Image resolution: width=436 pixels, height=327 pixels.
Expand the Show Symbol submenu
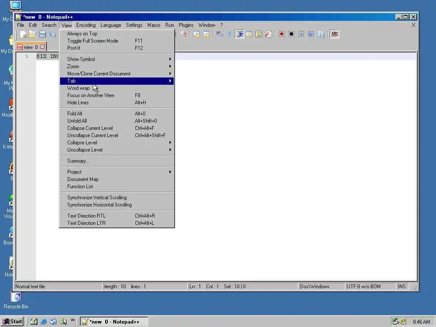pos(117,59)
